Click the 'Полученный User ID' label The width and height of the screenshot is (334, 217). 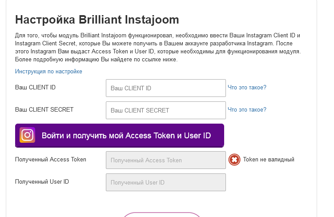pyautogui.click(x=42, y=181)
